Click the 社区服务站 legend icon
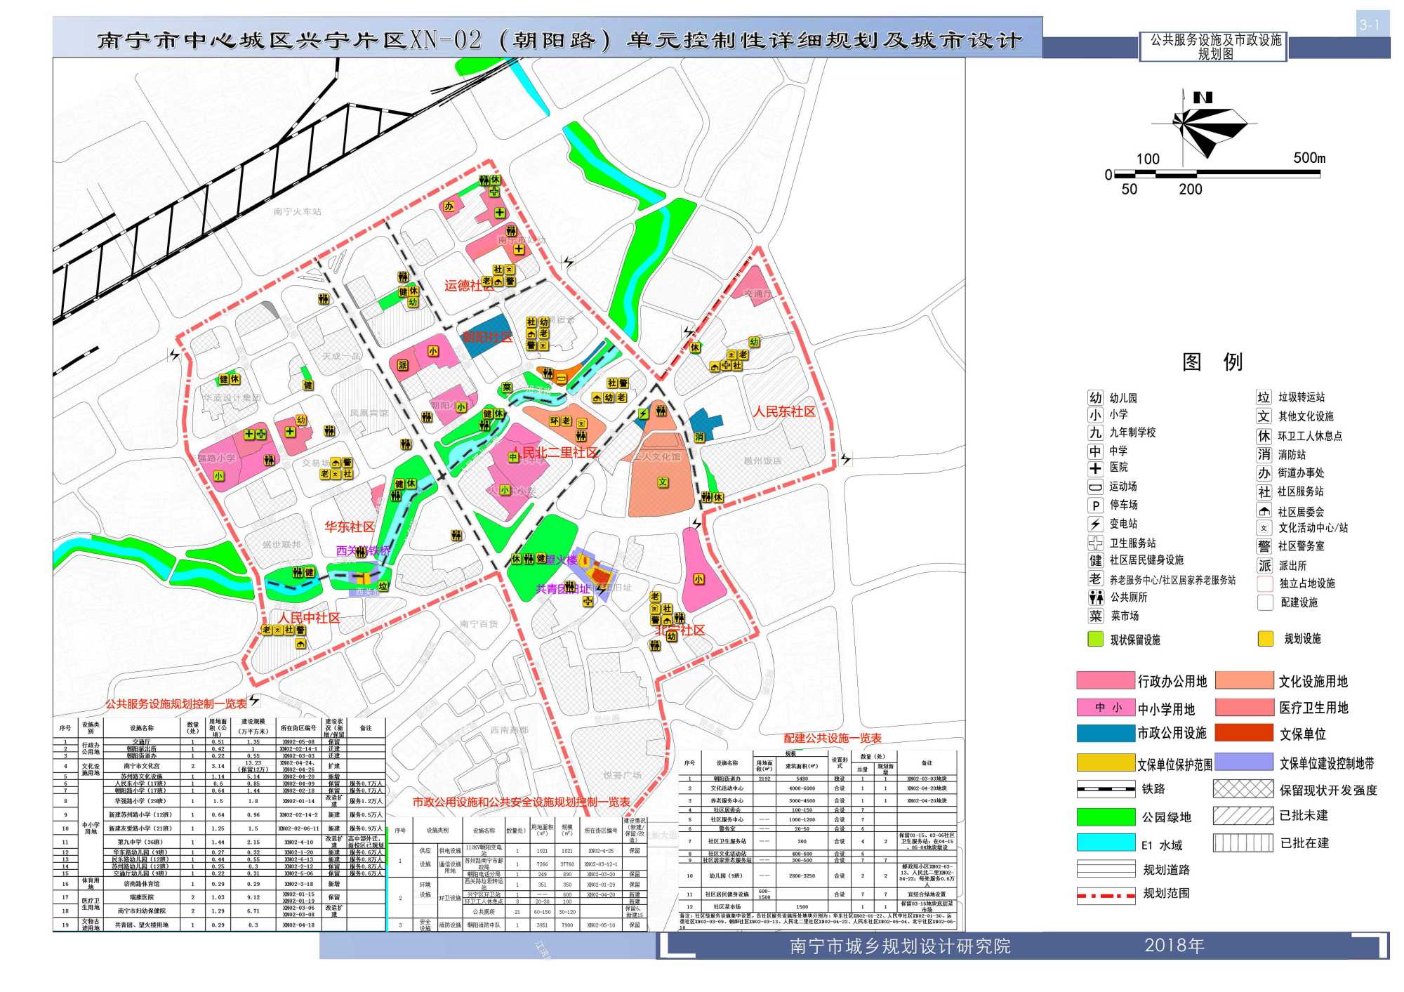This screenshot has height=992, width=1404. (1264, 491)
